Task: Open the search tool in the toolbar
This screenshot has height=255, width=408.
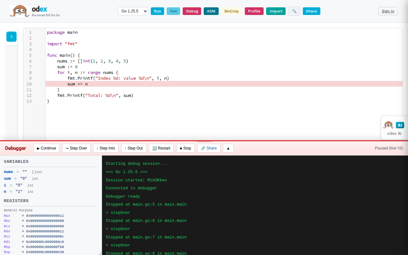Action: pyautogui.click(x=294, y=11)
